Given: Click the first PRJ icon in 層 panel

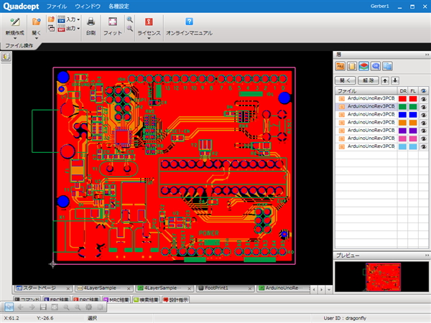Looking at the screenshot, I should (342, 67).
